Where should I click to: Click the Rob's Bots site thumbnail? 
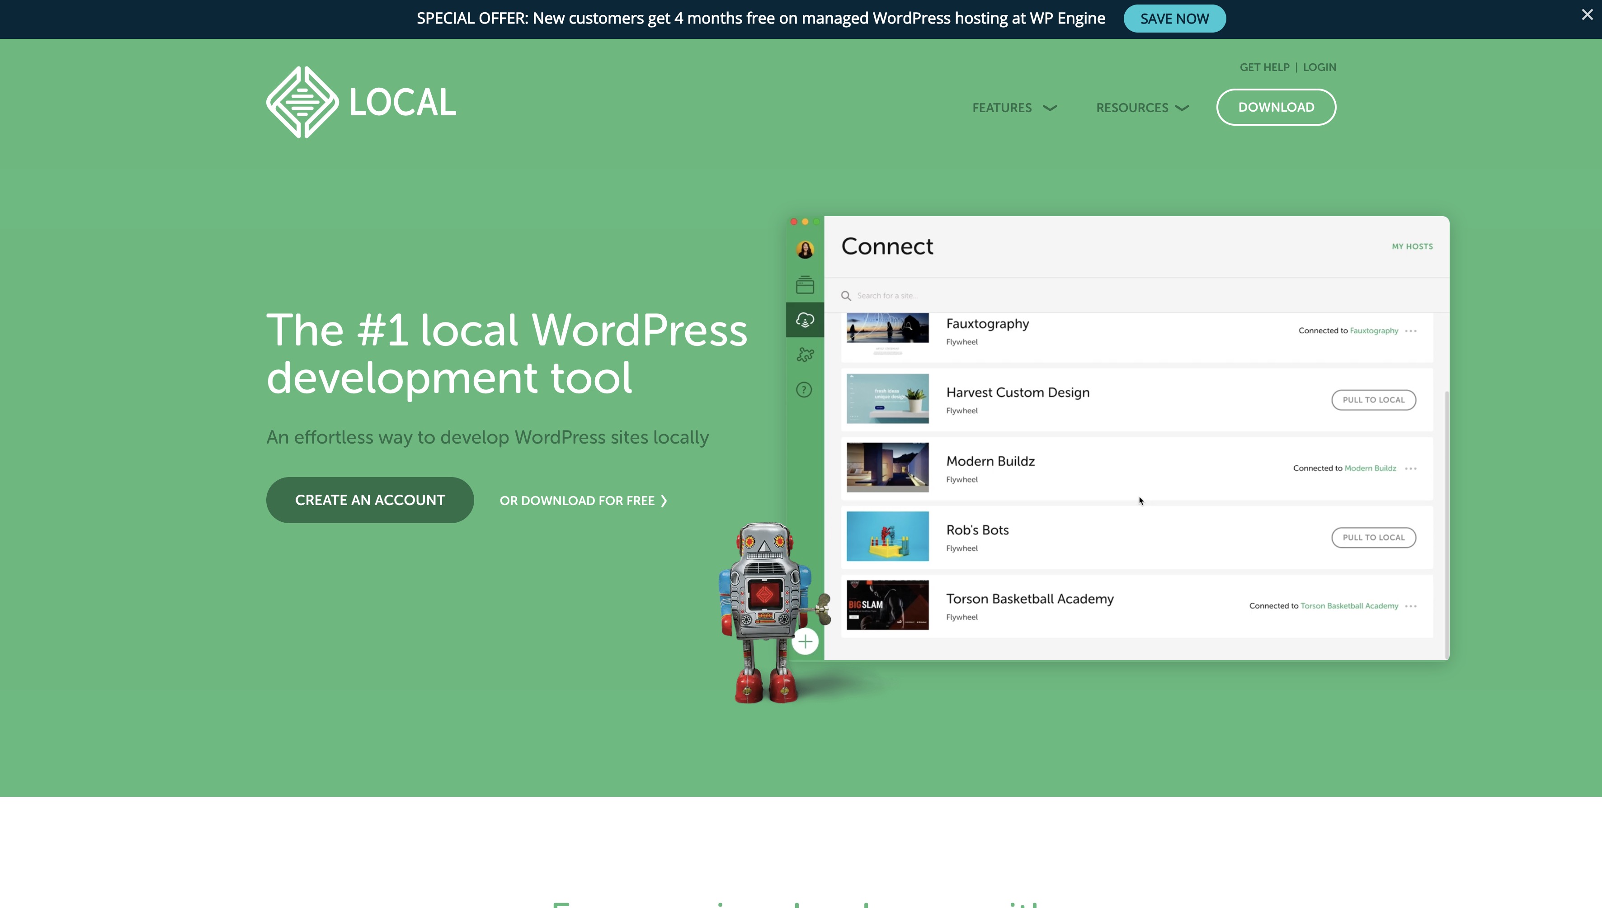click(887, 536)
